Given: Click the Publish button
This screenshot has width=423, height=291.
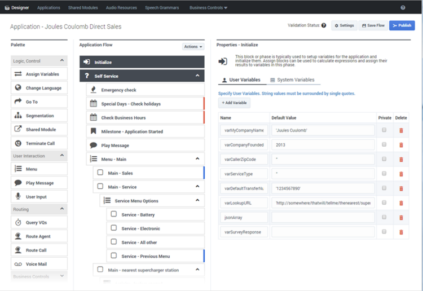Looking at the screenshot, I should point(402,25).
